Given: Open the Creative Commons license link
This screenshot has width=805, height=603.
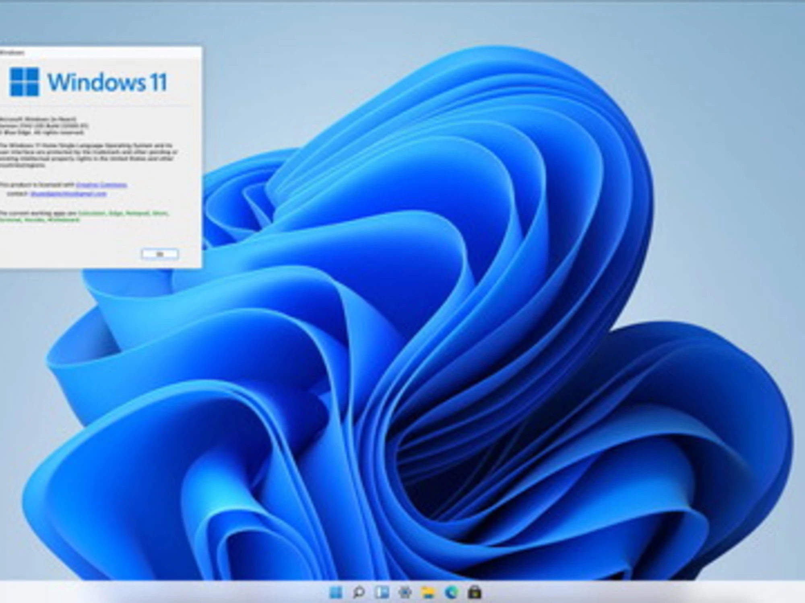Looking at the screenshot, I should click(102, 185).
